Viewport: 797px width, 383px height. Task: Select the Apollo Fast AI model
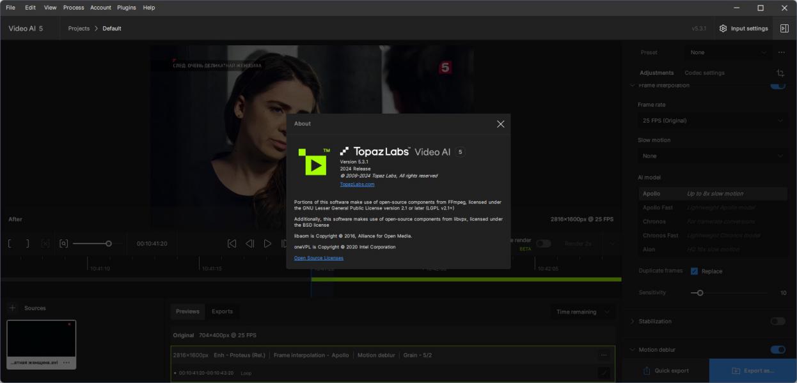tap(713, 207)
